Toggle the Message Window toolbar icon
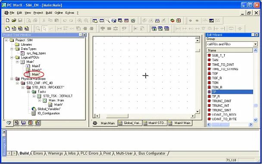The image size is (263, 165). (102, 21)
